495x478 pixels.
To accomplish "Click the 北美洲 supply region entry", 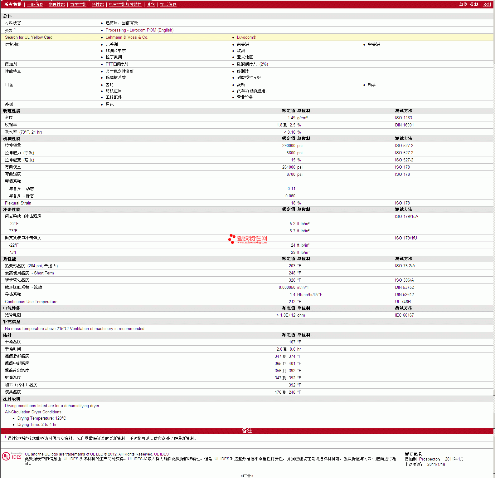I will coord(112,44).
